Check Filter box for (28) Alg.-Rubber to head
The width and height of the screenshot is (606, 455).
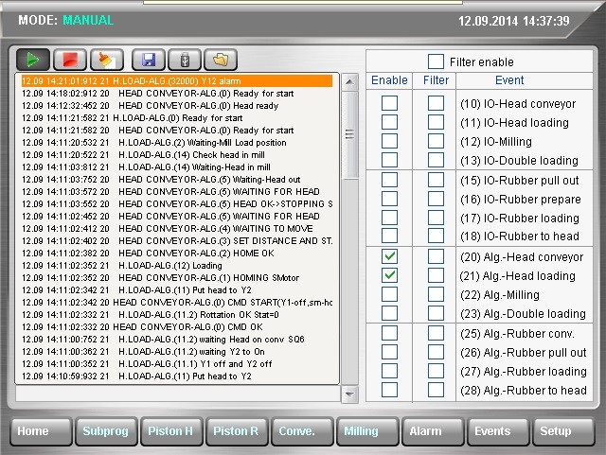coord(436,390)
